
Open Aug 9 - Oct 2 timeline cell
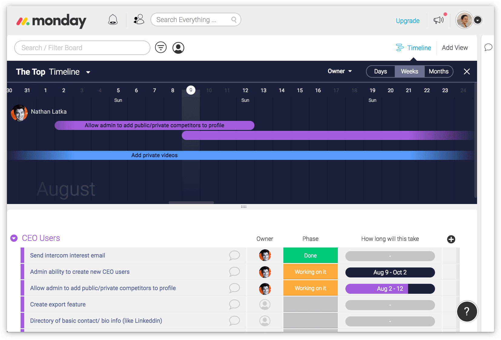(390, 272)
